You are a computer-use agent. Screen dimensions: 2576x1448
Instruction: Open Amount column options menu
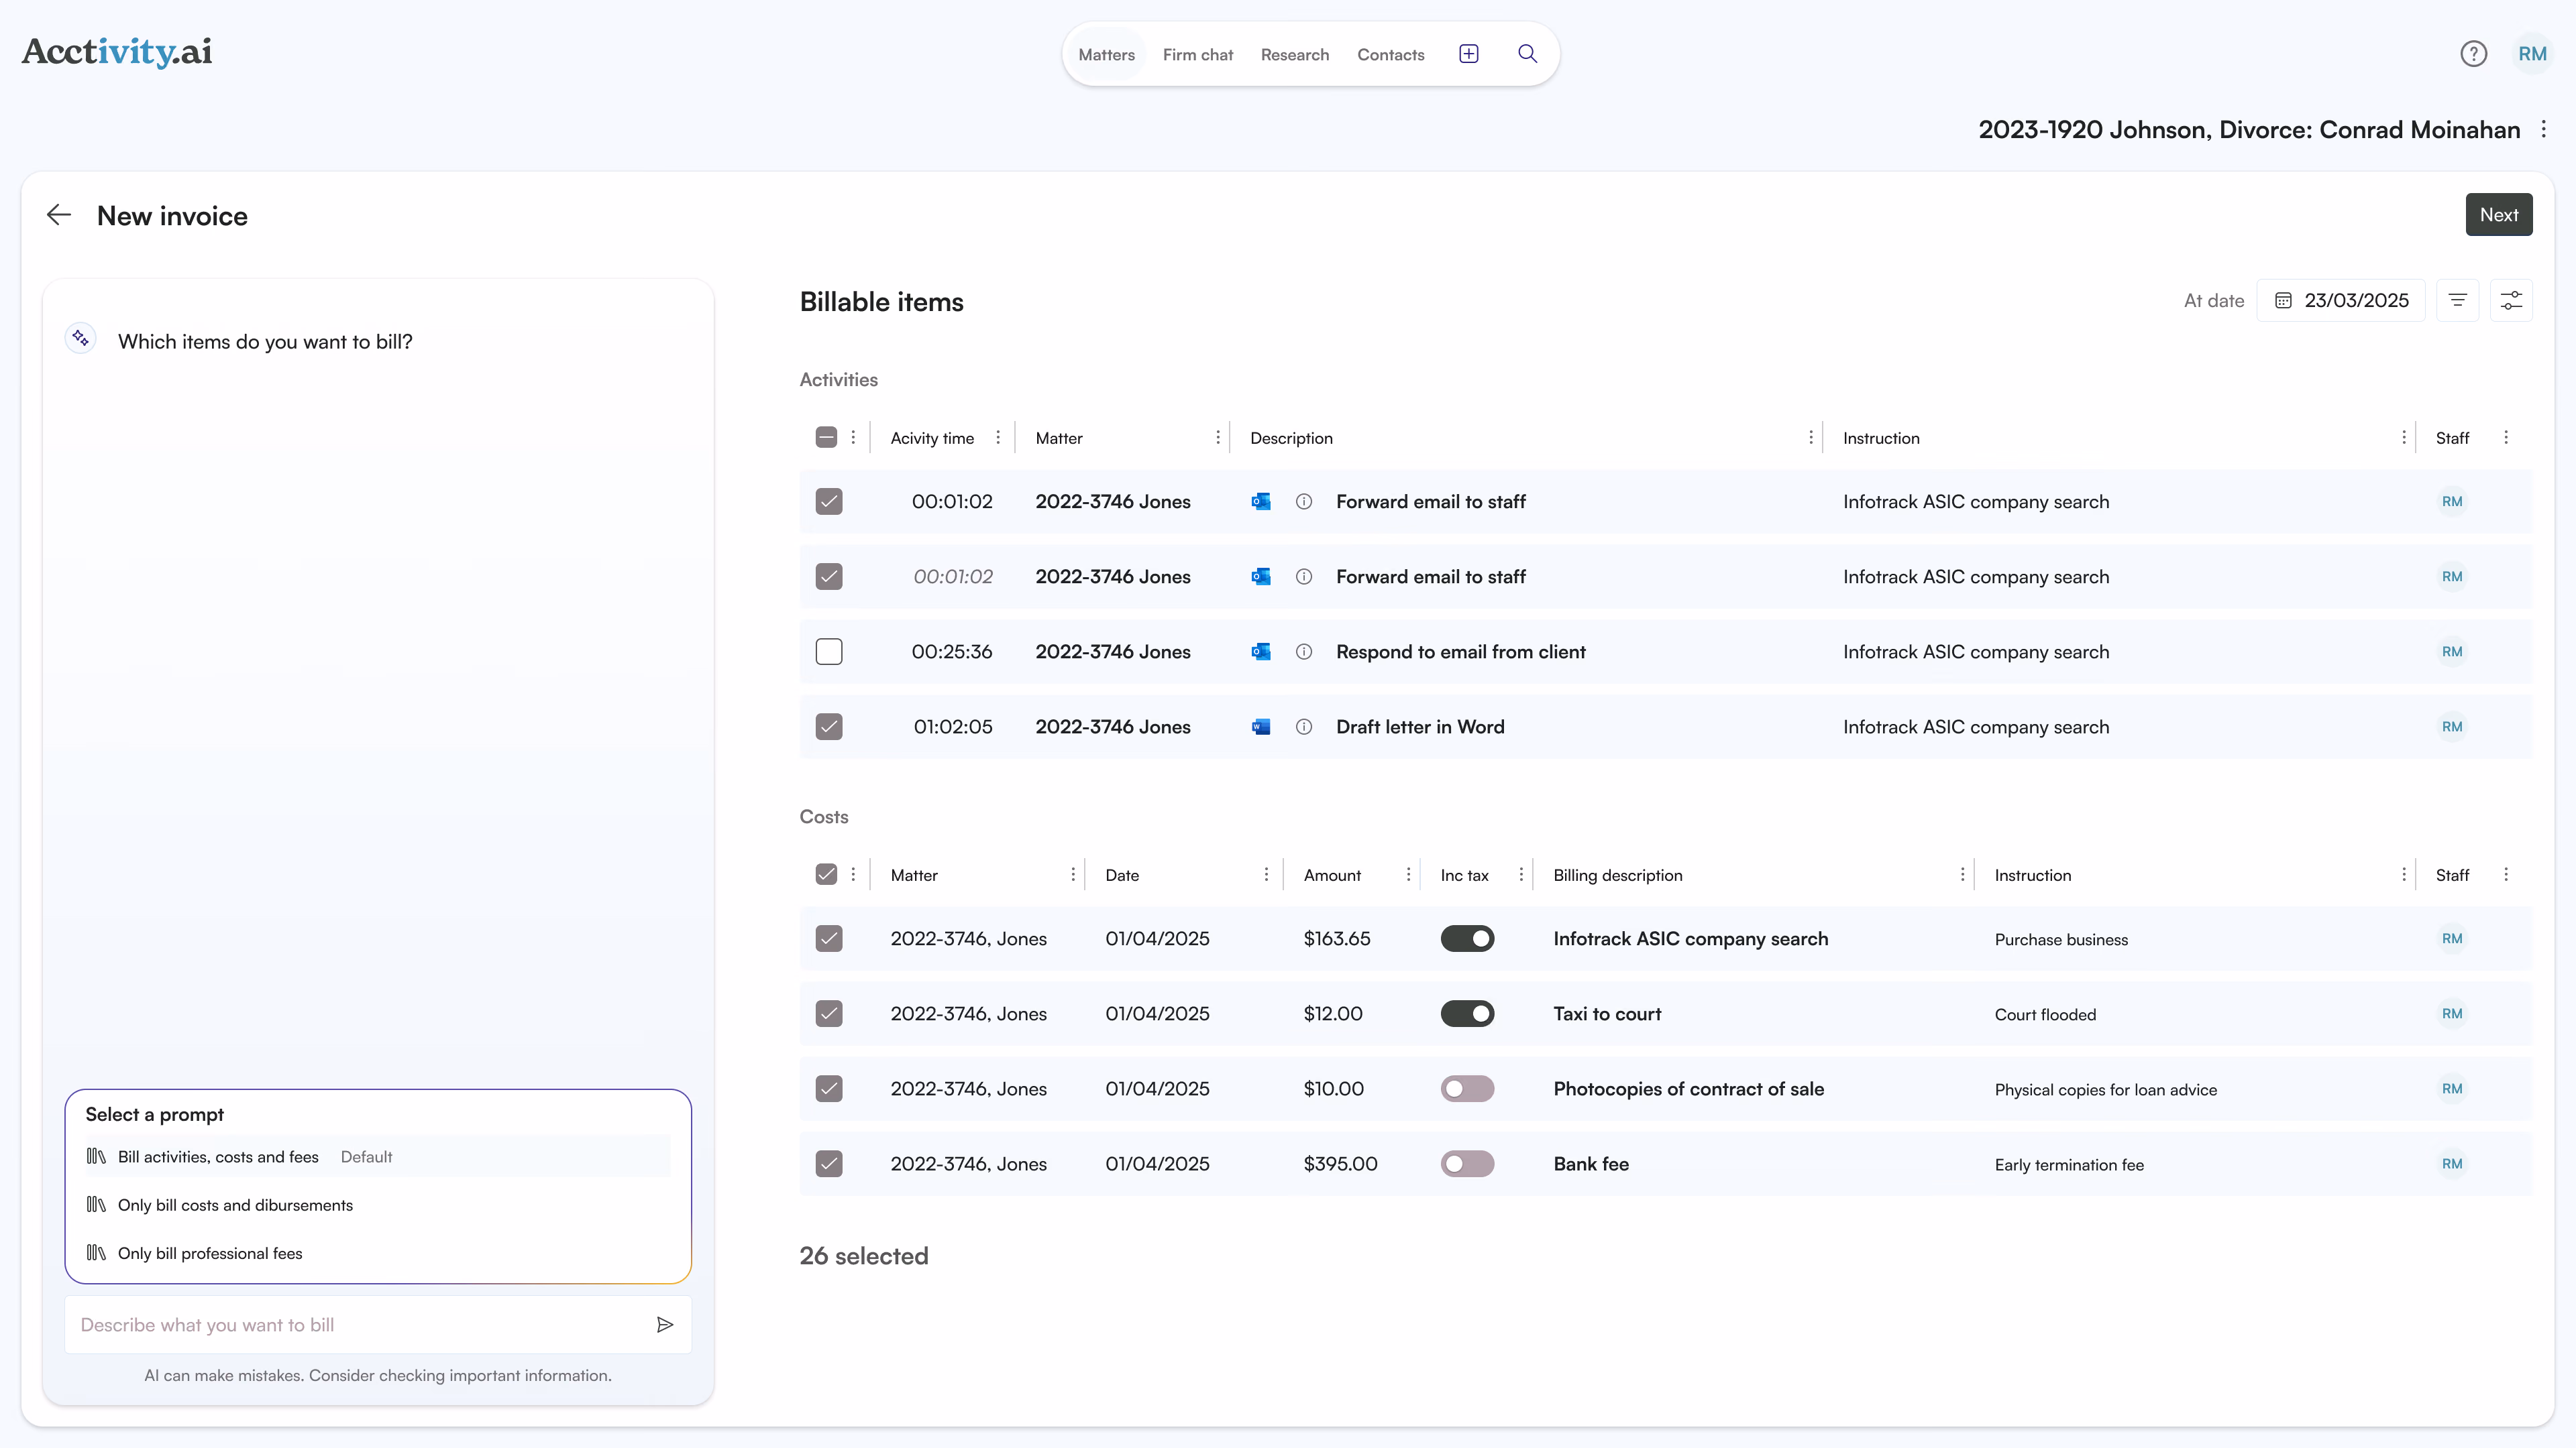[x=1408, y=874]
